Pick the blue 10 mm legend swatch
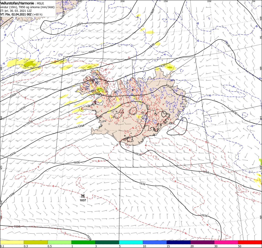This screenshot has width=262, height=248. point(155,242)
